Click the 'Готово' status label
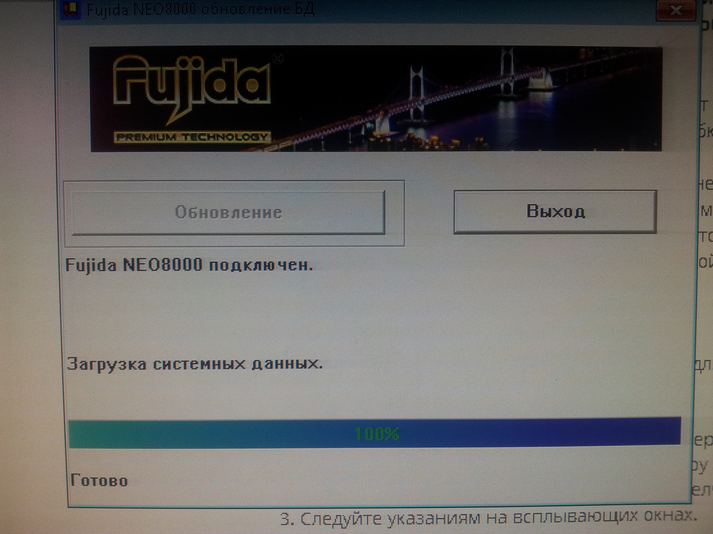The height and width of the screenshot is (534, 713). tap(99, 481)
